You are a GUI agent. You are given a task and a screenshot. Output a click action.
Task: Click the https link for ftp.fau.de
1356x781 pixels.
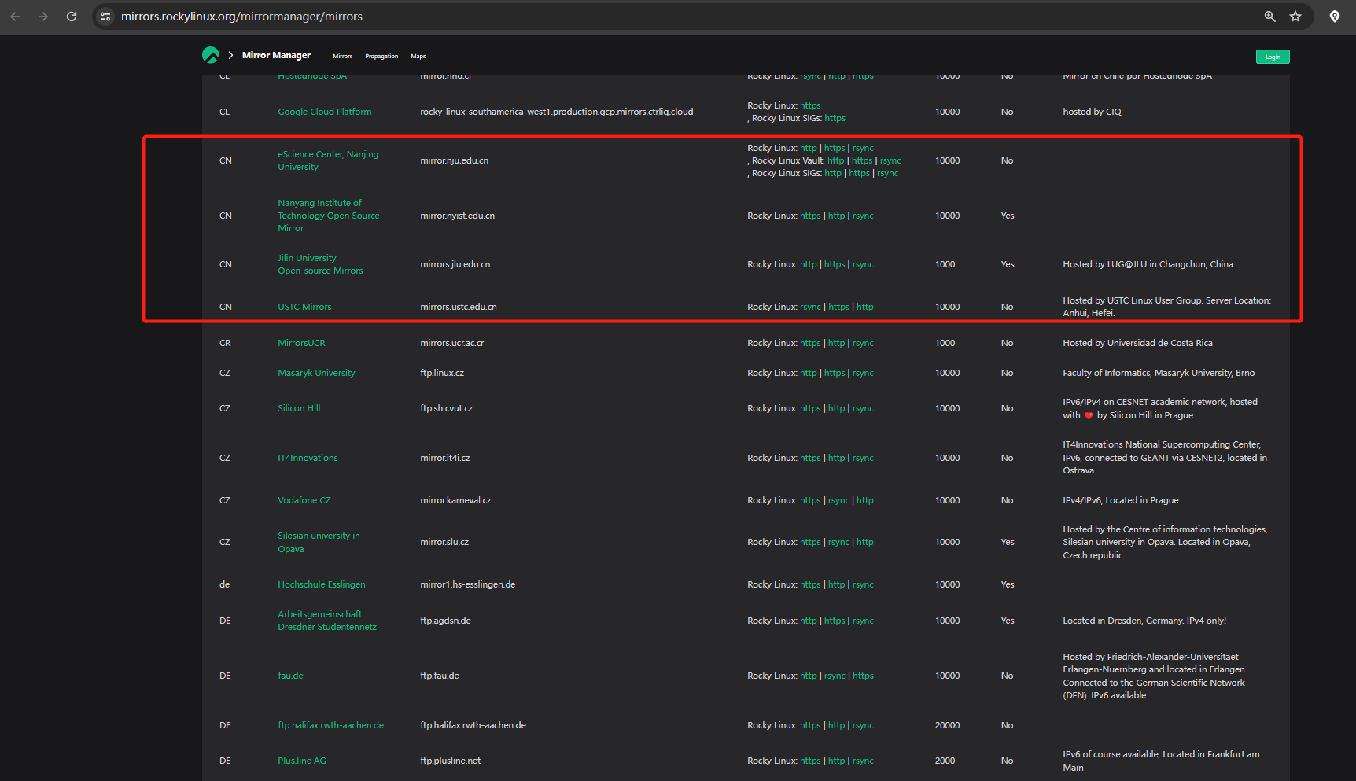863,676
